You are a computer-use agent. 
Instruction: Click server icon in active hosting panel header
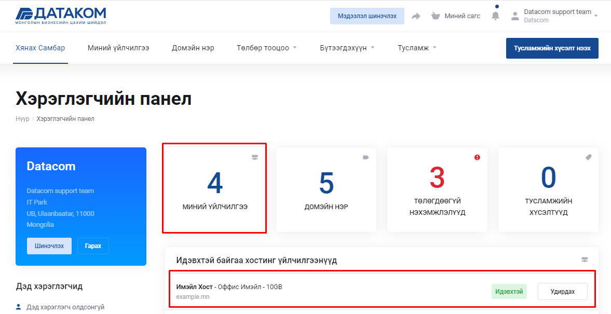click(585, 260)
